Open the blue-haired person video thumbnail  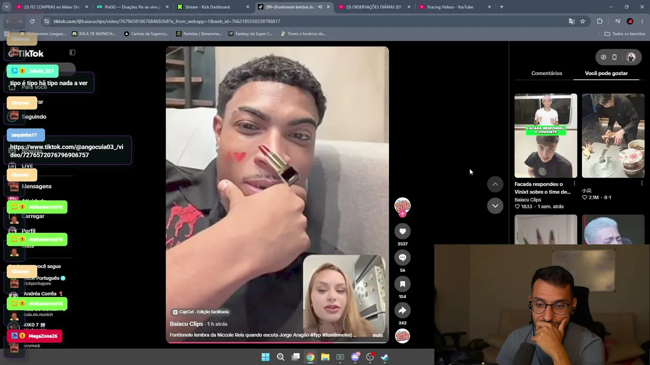click(x=613, y=229)
